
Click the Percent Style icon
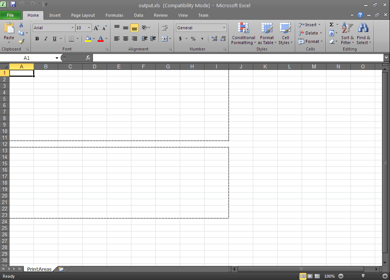193,39
